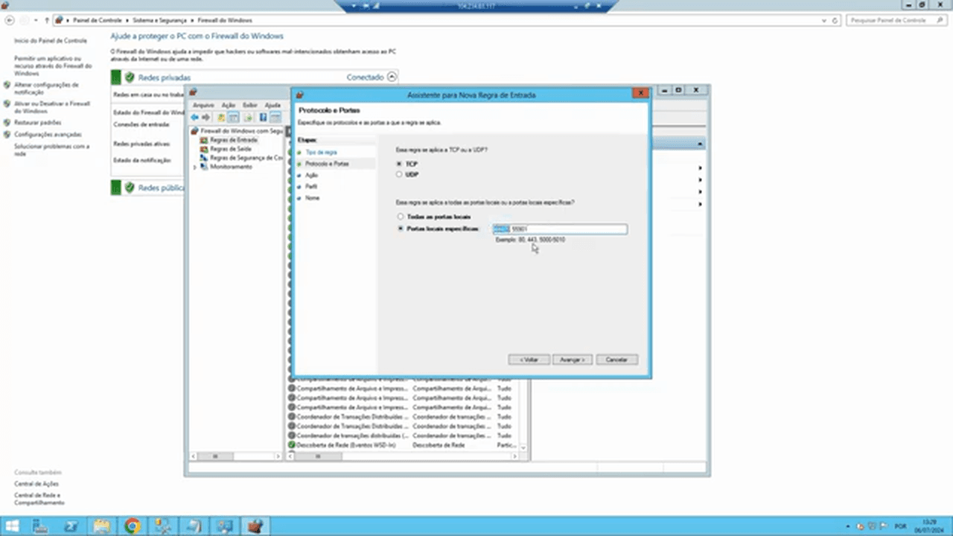Collapse the 'Redes privadas' section chevron
Image resolution: width=953 pixels, height=536 pixels.
392,77
